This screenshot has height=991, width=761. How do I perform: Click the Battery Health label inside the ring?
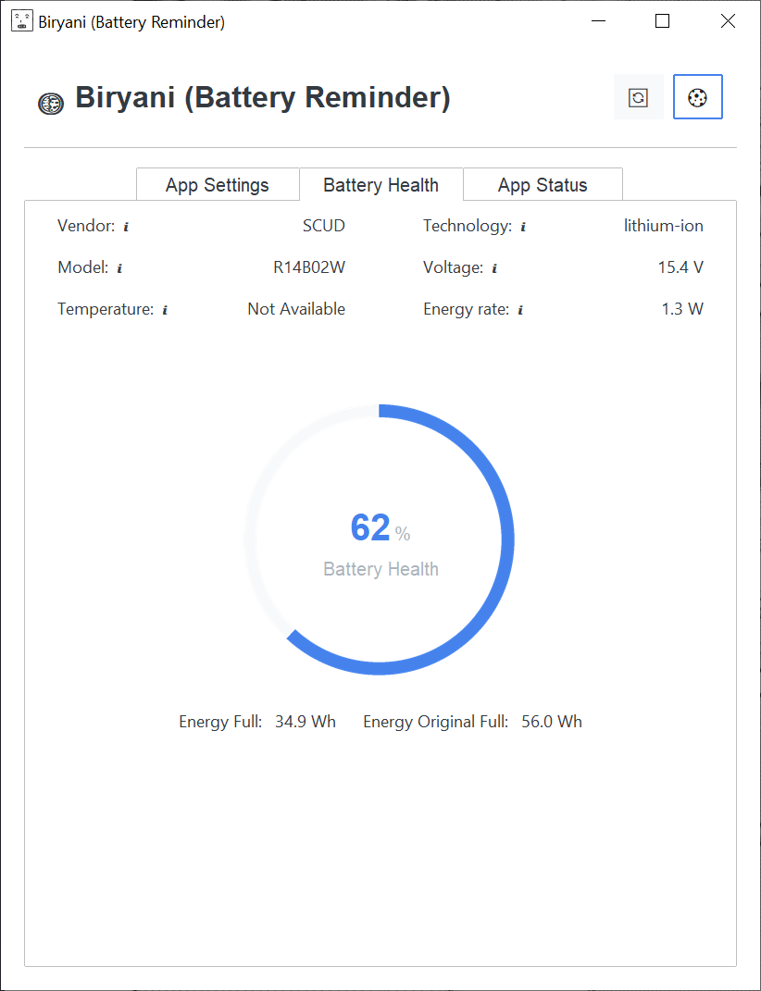coord(380,569)
